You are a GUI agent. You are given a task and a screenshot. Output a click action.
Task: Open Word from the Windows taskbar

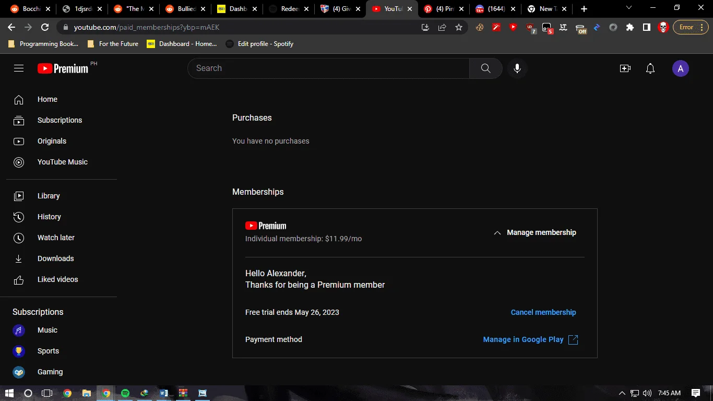tap(164, 393)
